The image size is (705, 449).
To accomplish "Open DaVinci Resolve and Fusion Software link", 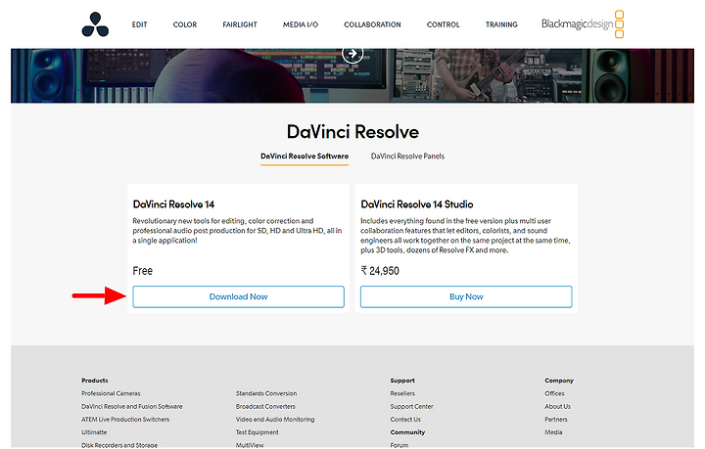I will 132,406.
